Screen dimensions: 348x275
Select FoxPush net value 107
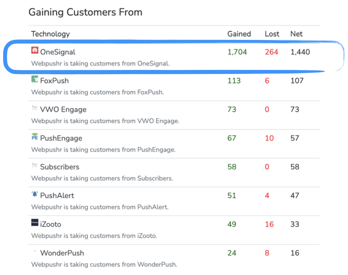(x=297, y=81)
